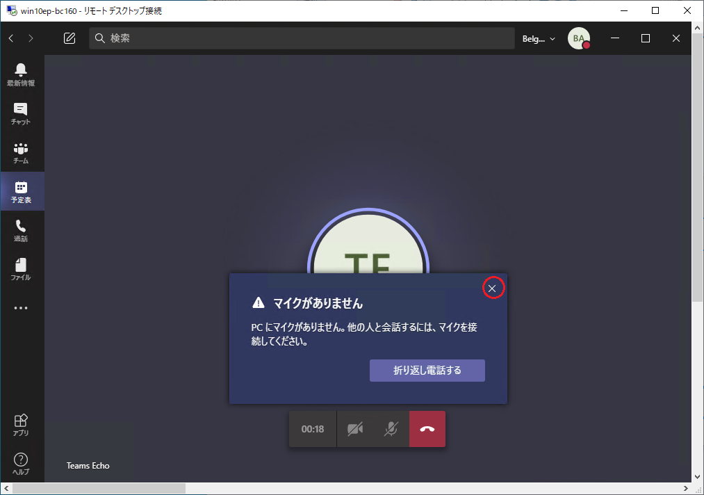
Task: Show more apps via ellipsis in sidebar
Action: point(21,308)
